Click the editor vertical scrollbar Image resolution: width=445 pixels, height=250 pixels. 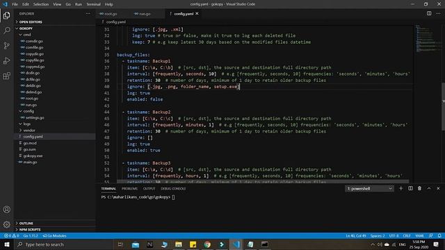[x=443, y=106]
